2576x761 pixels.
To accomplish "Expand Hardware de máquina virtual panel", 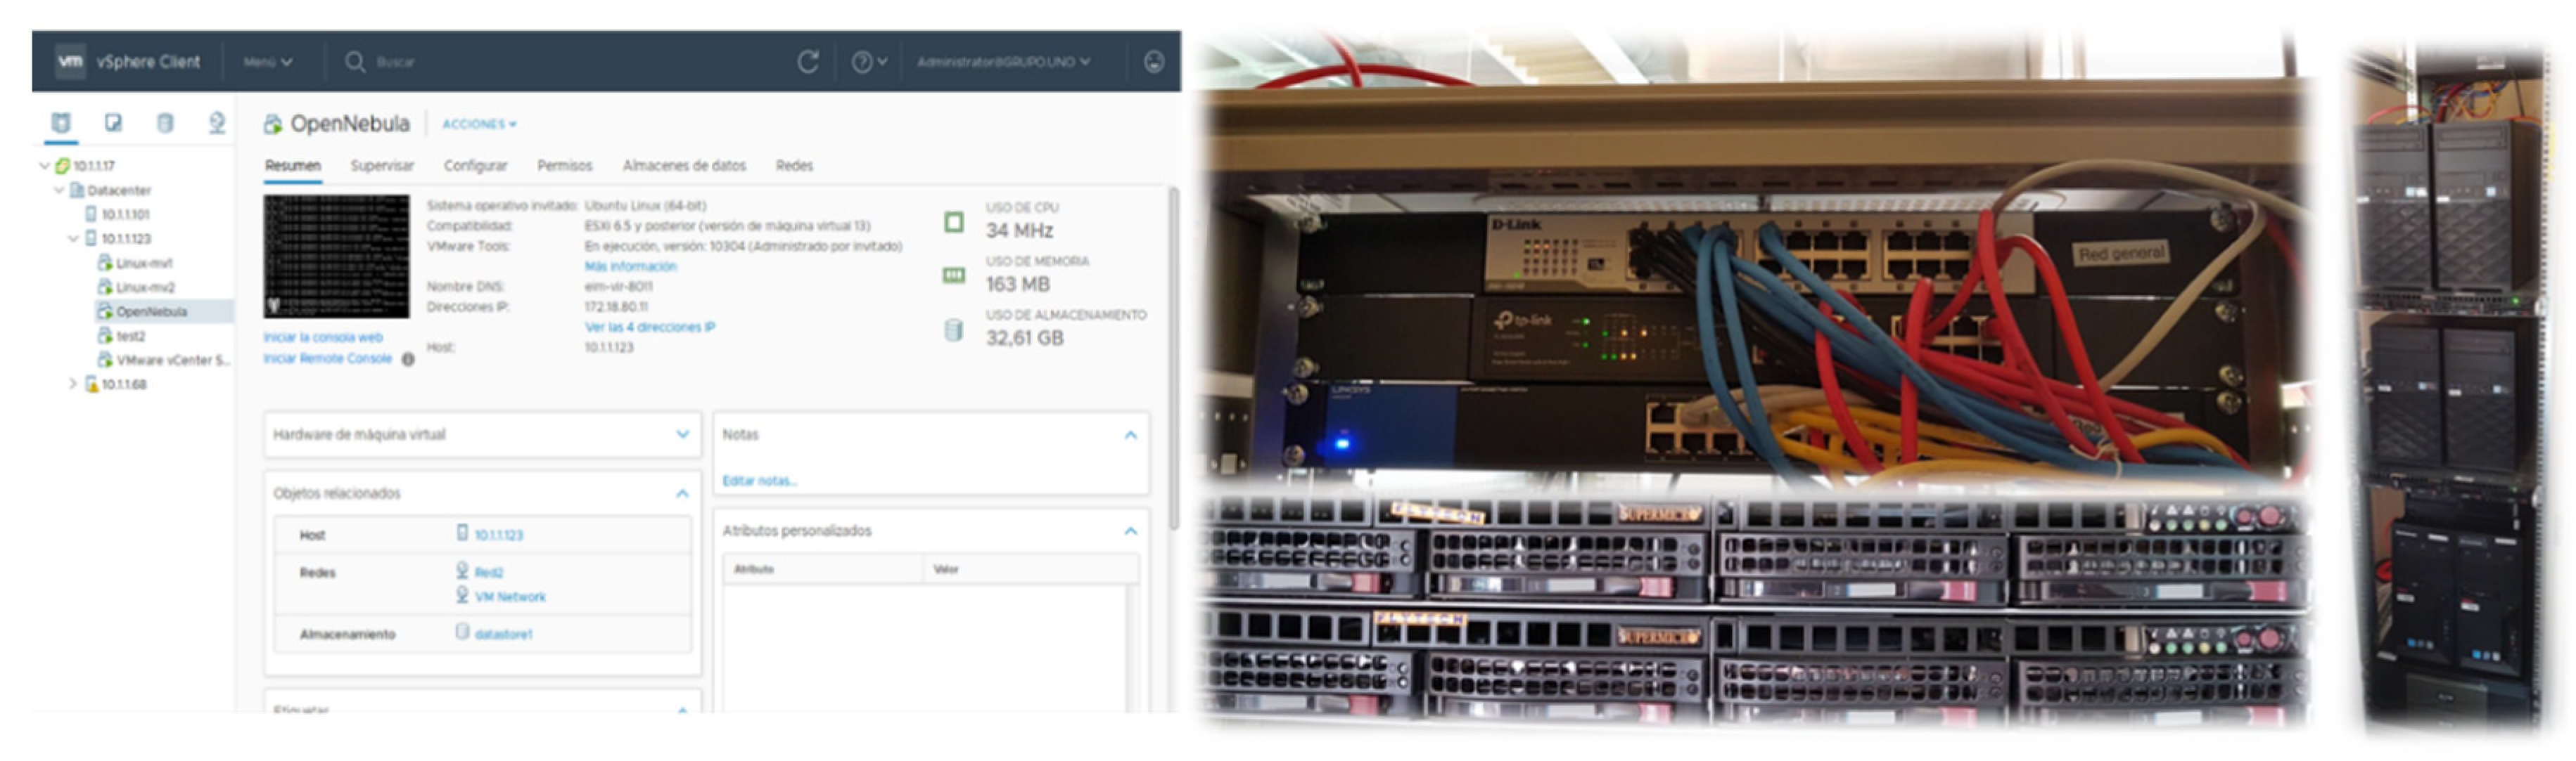I will 682,434.
